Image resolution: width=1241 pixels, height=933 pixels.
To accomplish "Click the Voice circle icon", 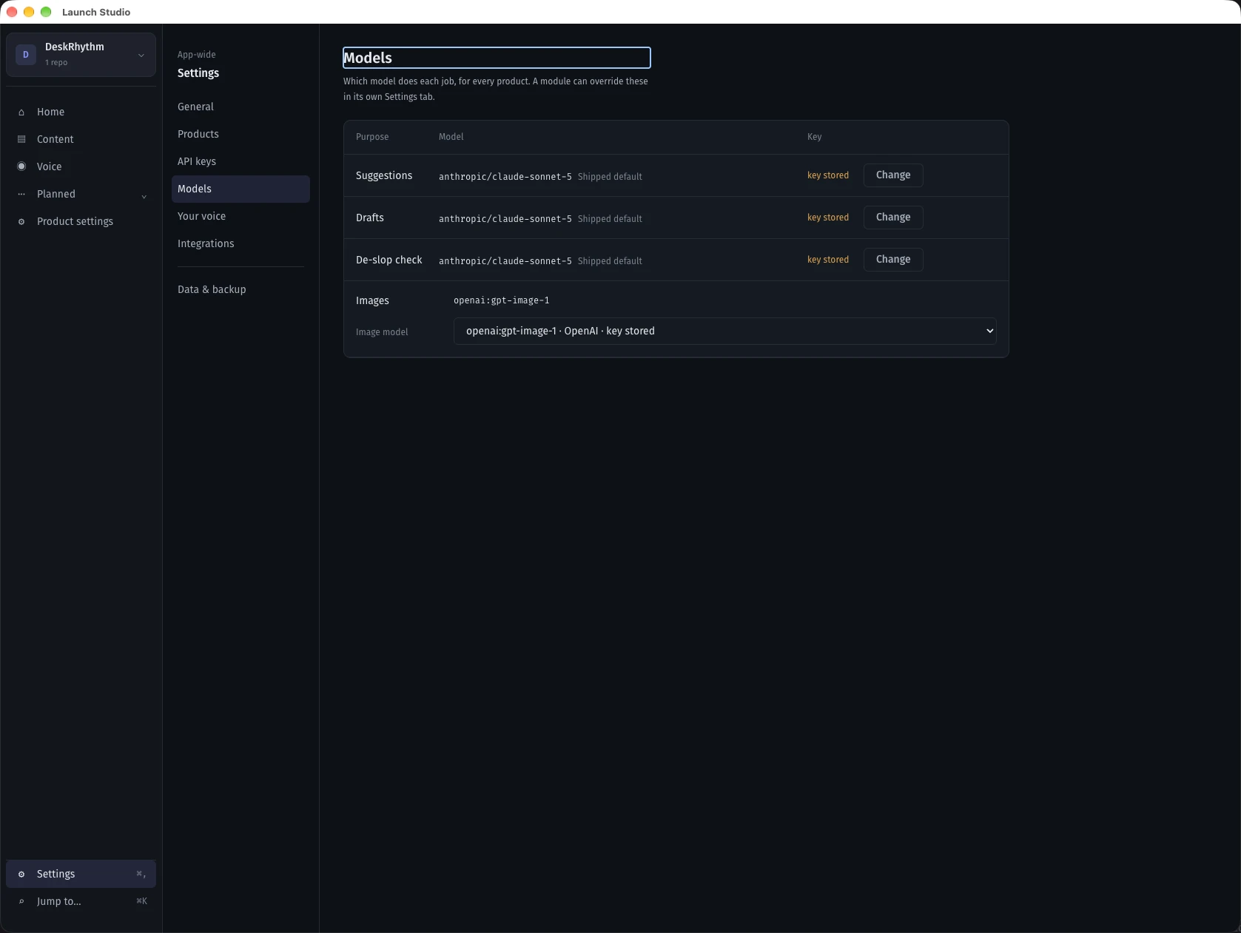I will pos(21,166).
